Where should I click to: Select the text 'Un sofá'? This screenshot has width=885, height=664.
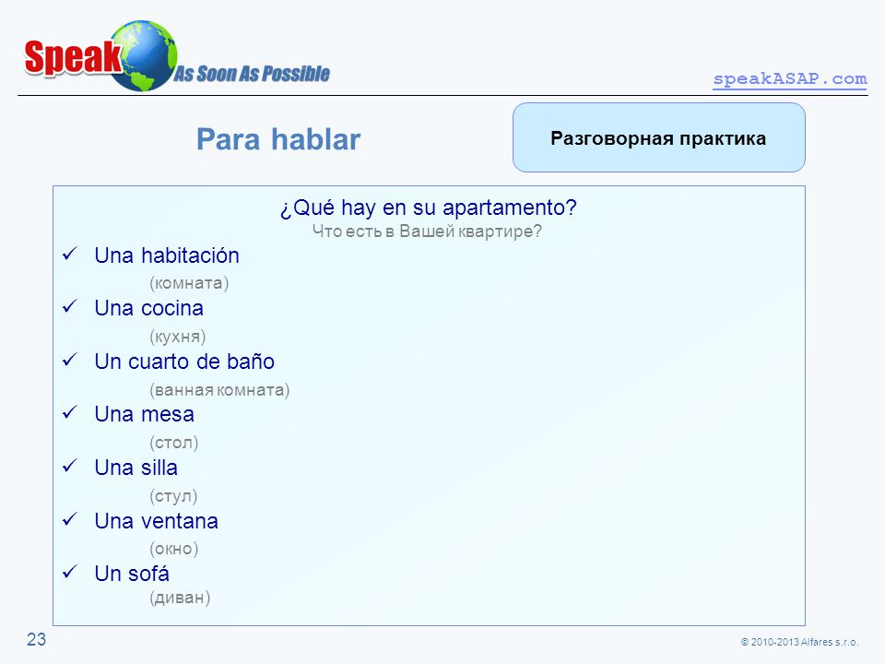pyautogui.click(x=132, y=573)
